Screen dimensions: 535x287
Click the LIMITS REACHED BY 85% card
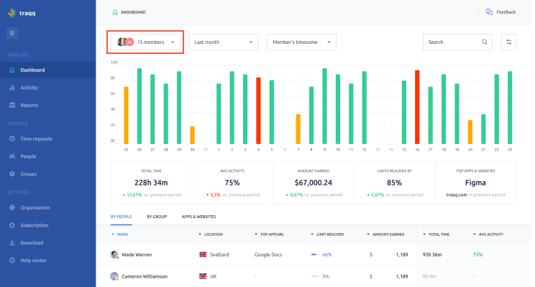(x=395, y=183)
